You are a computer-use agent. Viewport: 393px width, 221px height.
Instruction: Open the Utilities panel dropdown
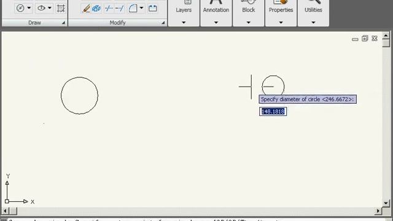313,23
